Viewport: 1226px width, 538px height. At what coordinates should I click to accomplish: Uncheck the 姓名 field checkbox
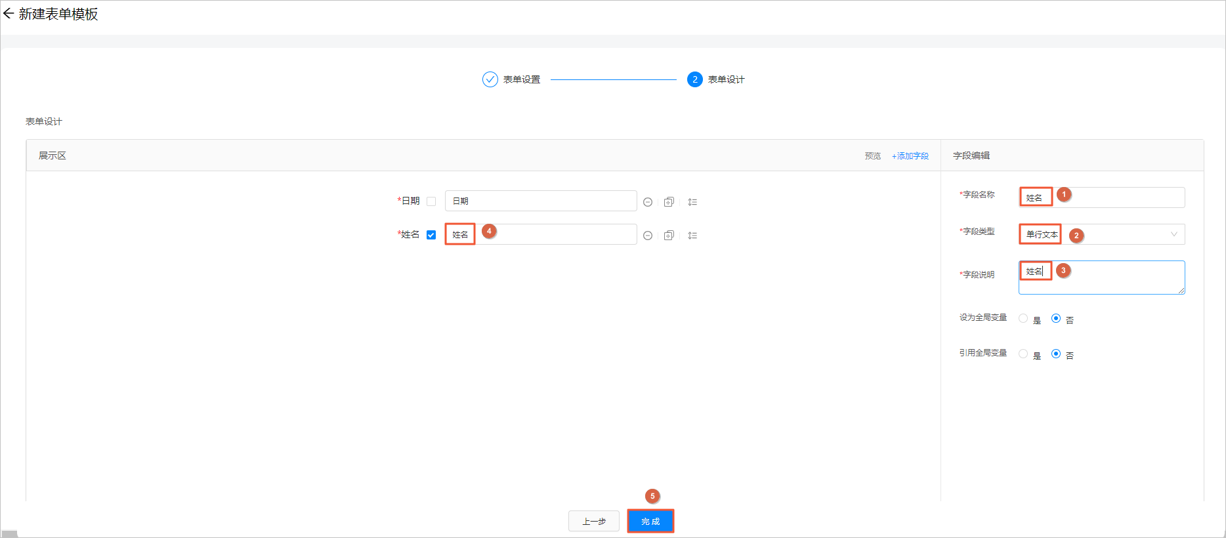tap(431, 235)
